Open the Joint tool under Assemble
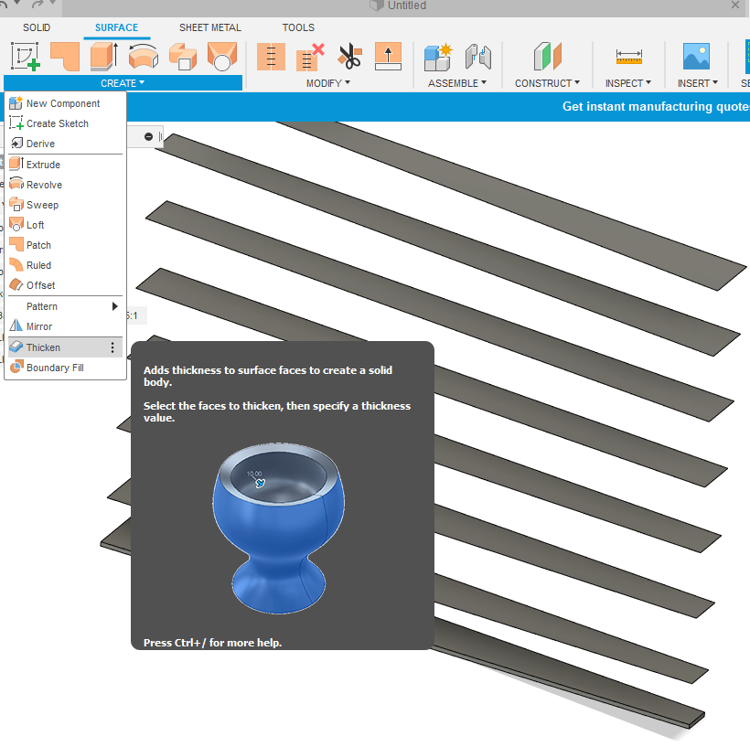The image size is (750, 747). [478, 56]
